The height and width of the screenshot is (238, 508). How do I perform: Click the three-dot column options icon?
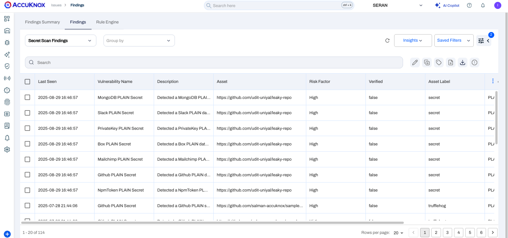pos(493,81)
